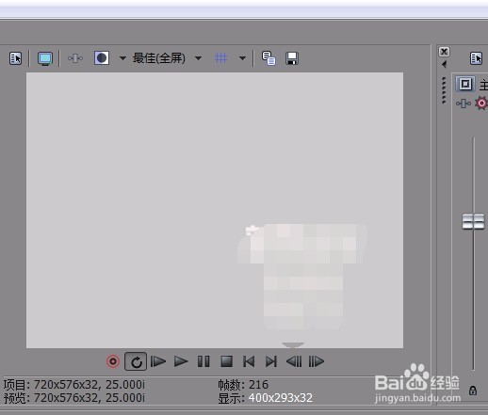Toggle the overlays grid icon
The image size is (488, 415).
pyautogui.click(x=220, y=58)
